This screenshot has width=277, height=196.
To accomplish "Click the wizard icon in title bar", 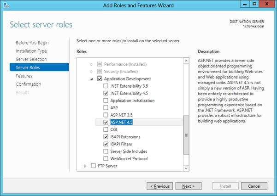I will pos(6,5).
